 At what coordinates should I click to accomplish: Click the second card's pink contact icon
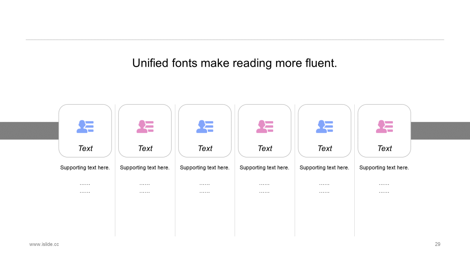click(145, 126)
